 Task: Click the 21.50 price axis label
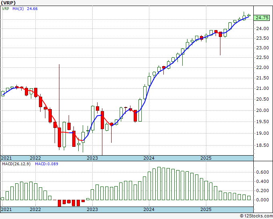click(x=263, y=78)
